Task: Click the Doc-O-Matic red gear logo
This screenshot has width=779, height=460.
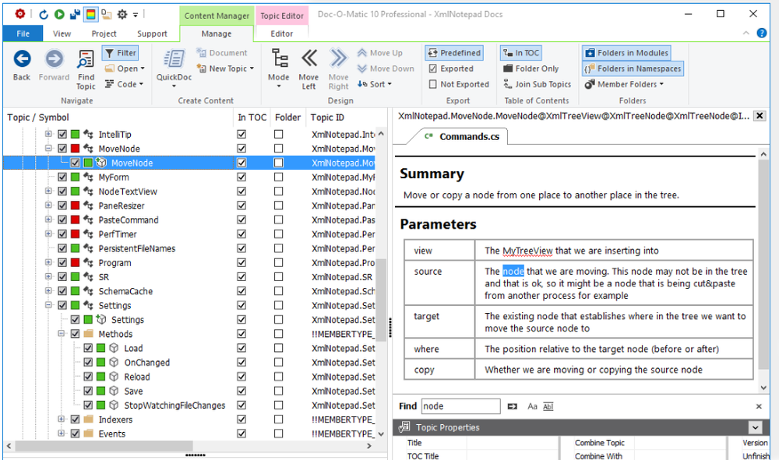Action: point(20,14)
